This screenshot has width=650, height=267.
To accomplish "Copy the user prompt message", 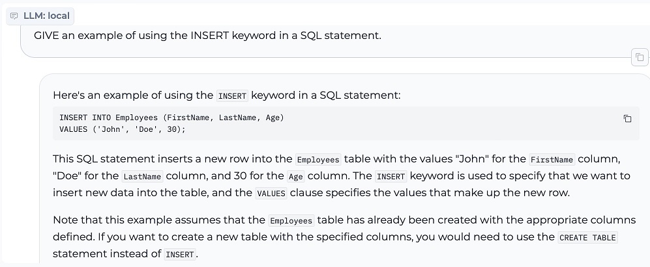I will 640,57.
